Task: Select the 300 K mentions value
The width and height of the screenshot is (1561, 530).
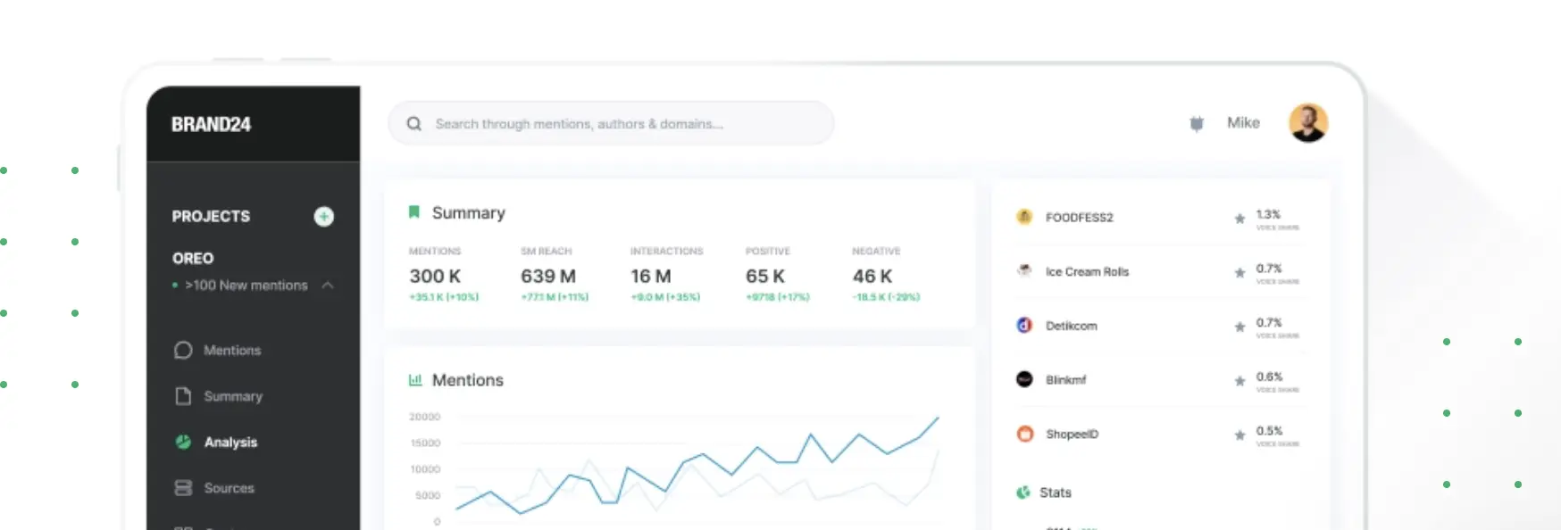Action: coord(435,277)
